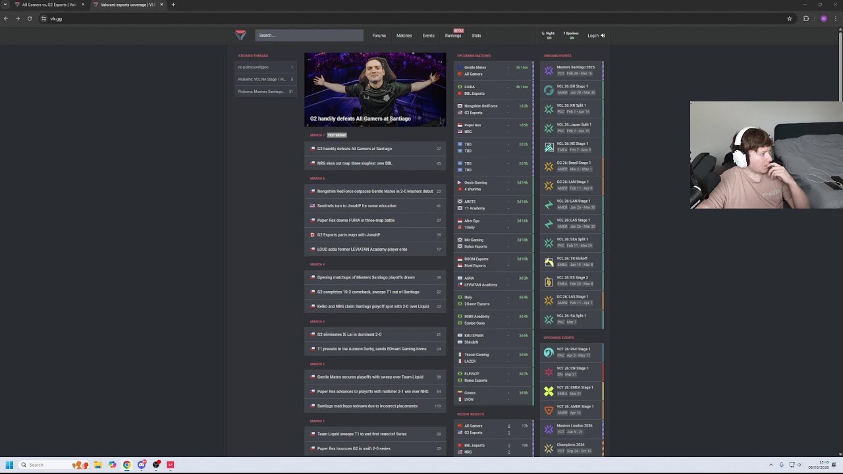Open the VCL 26: NE Stage 1 logo
The image size is (843, 474).
[549, 147]
